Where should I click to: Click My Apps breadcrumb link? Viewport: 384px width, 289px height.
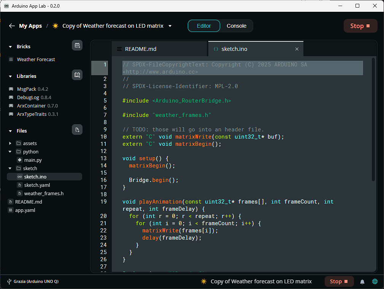coord(30,26)
